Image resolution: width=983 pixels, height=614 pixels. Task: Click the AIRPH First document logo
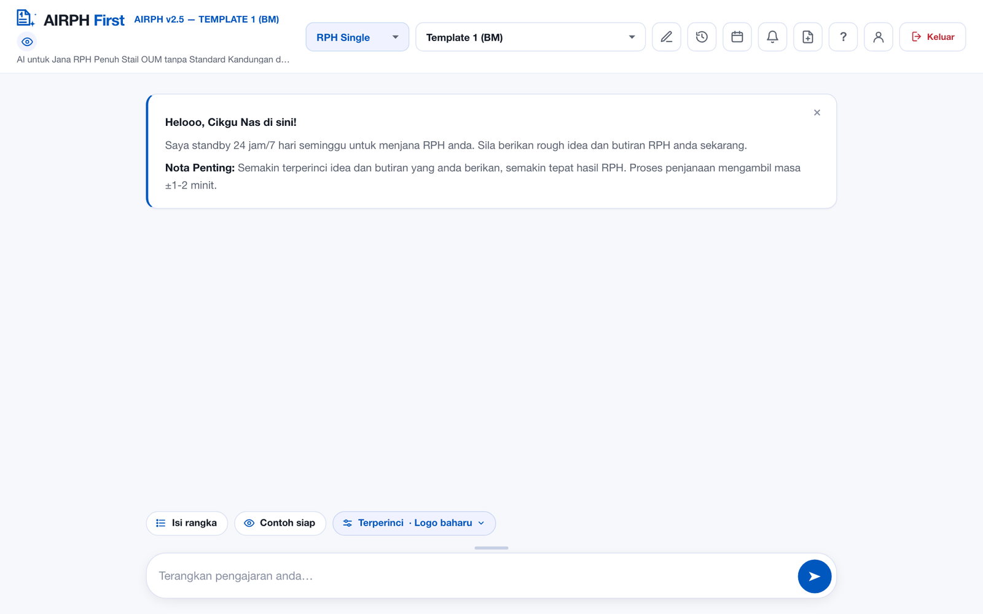tap(26, 18)
